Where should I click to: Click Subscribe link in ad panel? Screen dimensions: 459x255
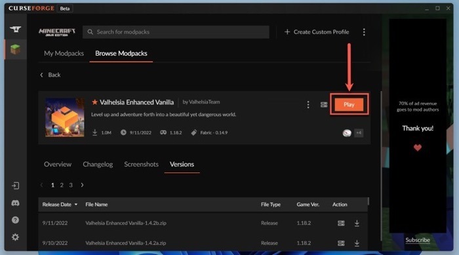click(x=418, y=240)
